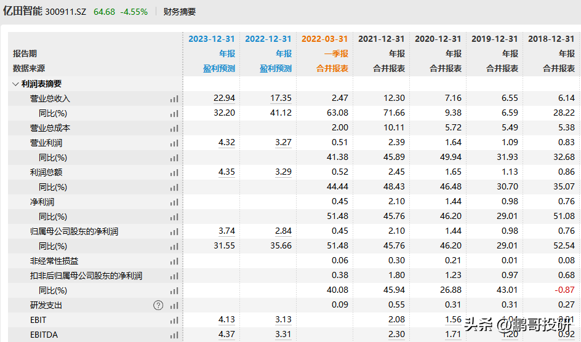Select the EBITDA row label
Screen dimensions: 581x342
click(x=44, y=335)
